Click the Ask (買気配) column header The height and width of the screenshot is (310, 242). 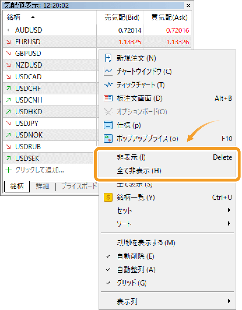pyautogui.click(x=167, y=17)
